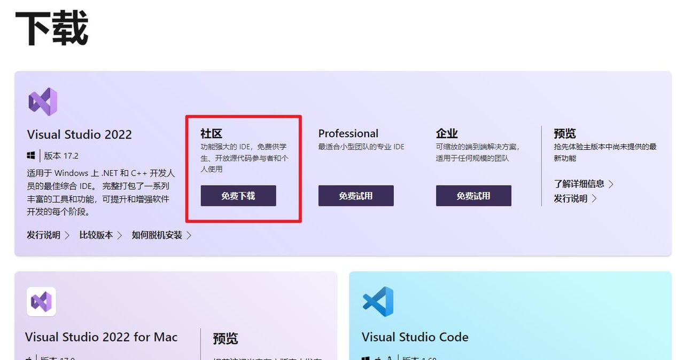Open 发行说明 link below the Visual Studio 2022 description
This screenshot has width=684, height=360.
tap(48, 235)
